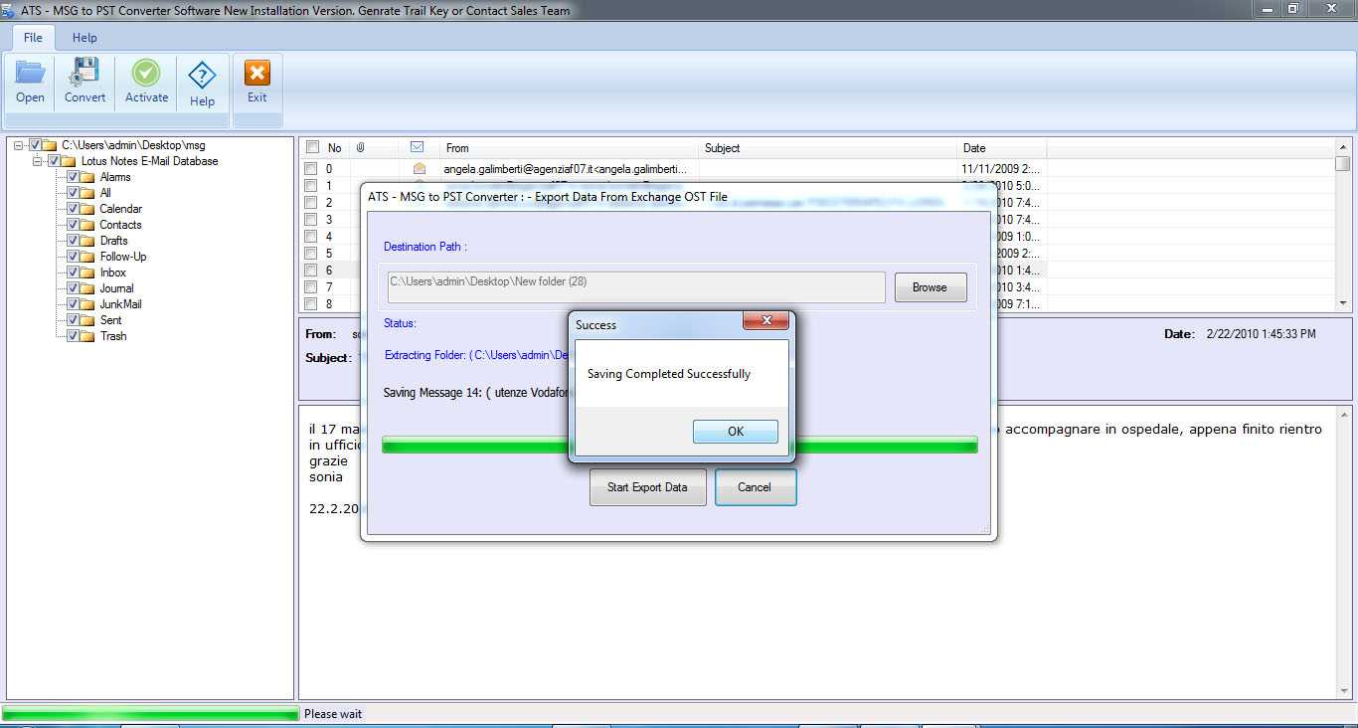
Task: Open the Help question mark toolbar icon
Action: [x=202, y=75]
